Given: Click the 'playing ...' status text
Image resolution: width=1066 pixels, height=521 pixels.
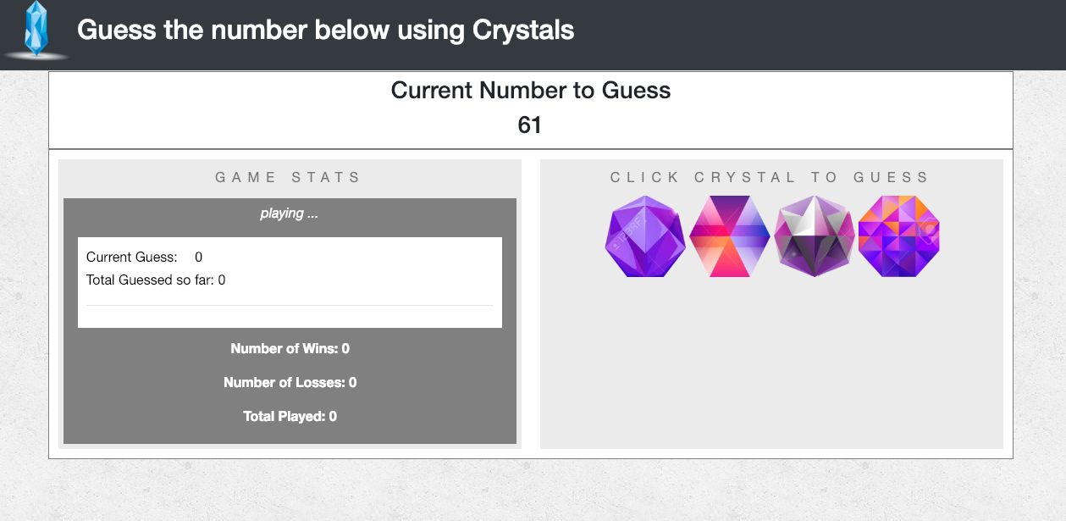Looking at the screenshot, I should 290,213.
